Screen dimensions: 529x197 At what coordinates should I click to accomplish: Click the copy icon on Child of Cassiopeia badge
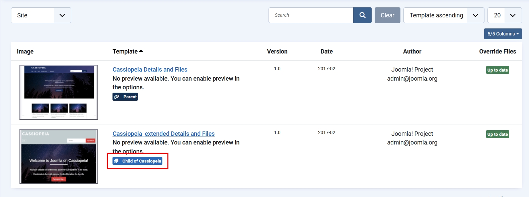point(116,161)
